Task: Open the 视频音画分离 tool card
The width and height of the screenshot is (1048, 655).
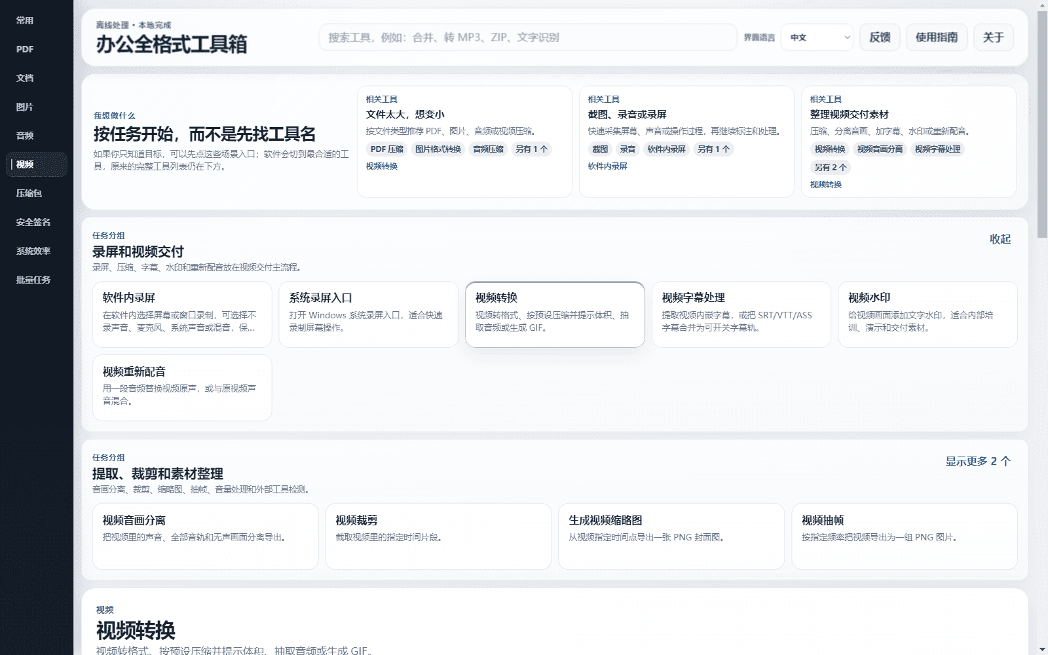Action: click(206, 536)
